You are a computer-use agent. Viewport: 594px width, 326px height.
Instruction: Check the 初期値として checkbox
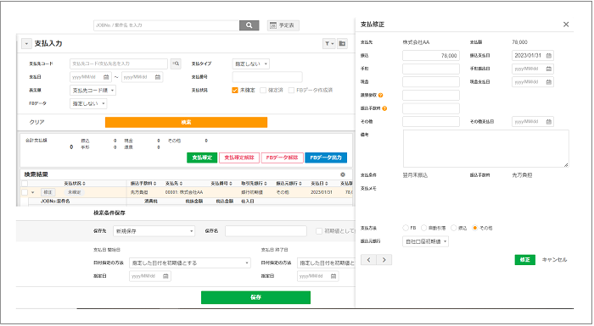319,231
